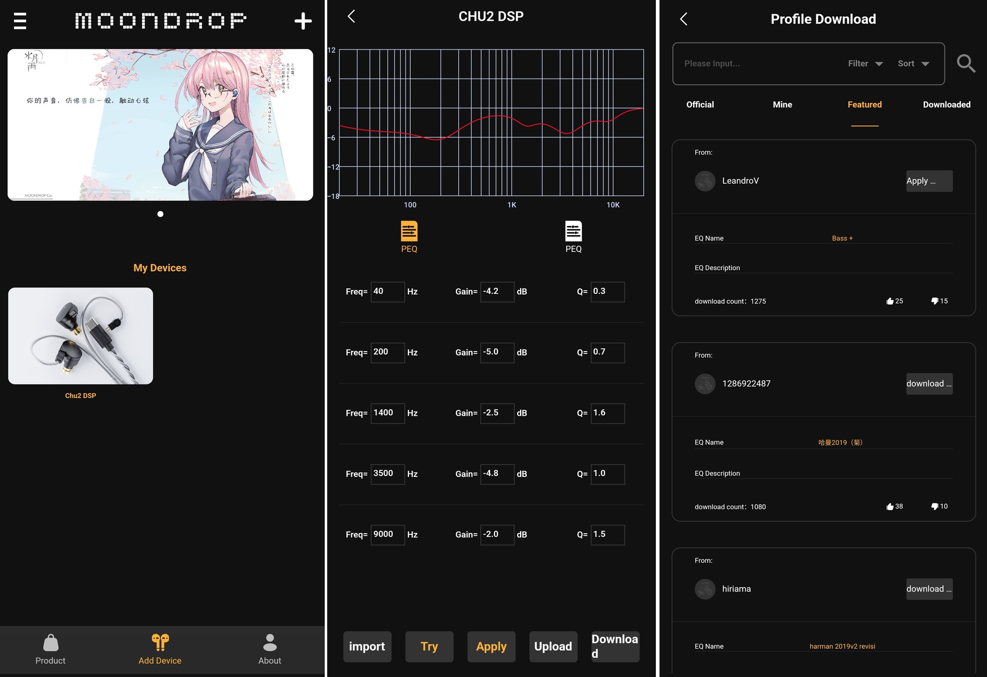This screenshot has height=677, width=987.
Task: Click the Try button to preview EQ
Action: [x=429, y=647]
